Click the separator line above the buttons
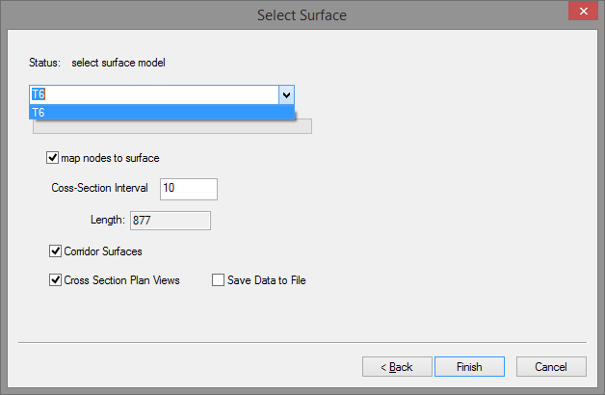Viewport: 605px width, 395px height. [x=302, y=342]
